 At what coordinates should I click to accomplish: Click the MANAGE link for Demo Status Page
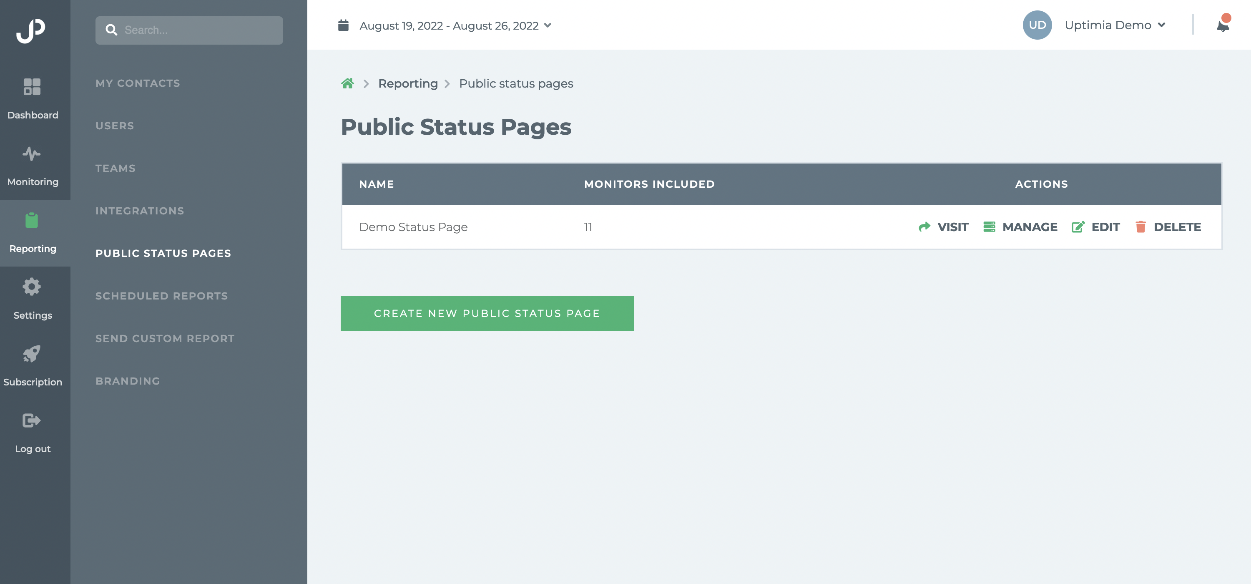(1030, 227)
